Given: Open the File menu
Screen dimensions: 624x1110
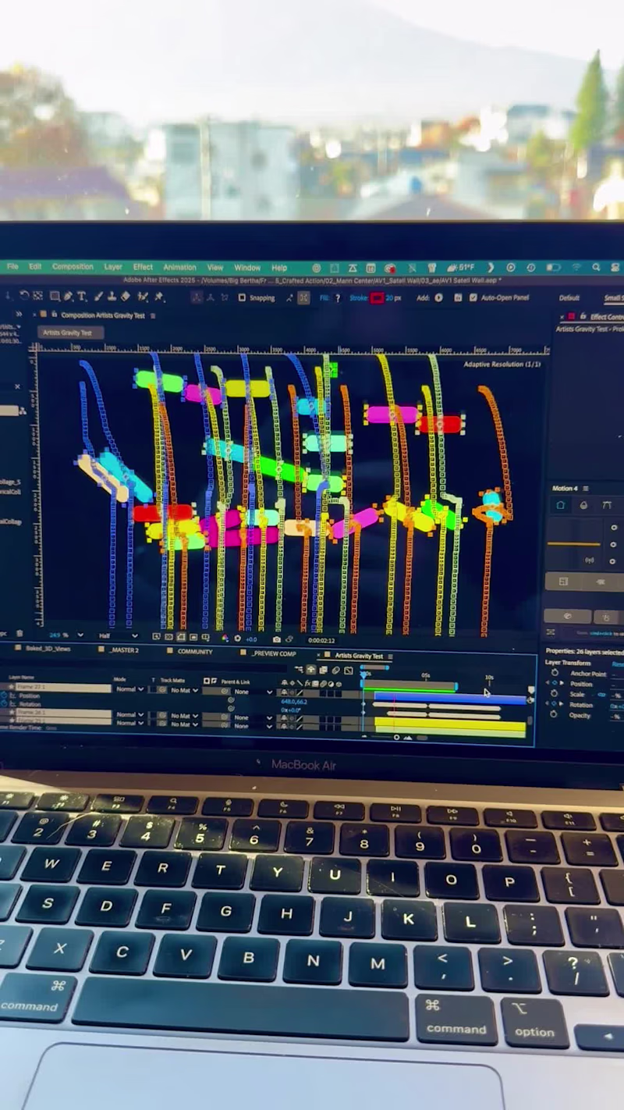Looking at the screenshot, I should (x=12, y=267).
